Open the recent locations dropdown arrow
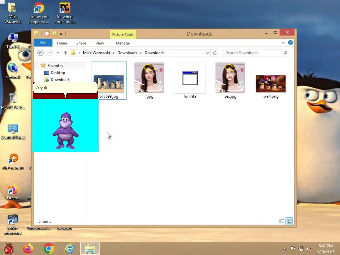 (x=58, y=53)
